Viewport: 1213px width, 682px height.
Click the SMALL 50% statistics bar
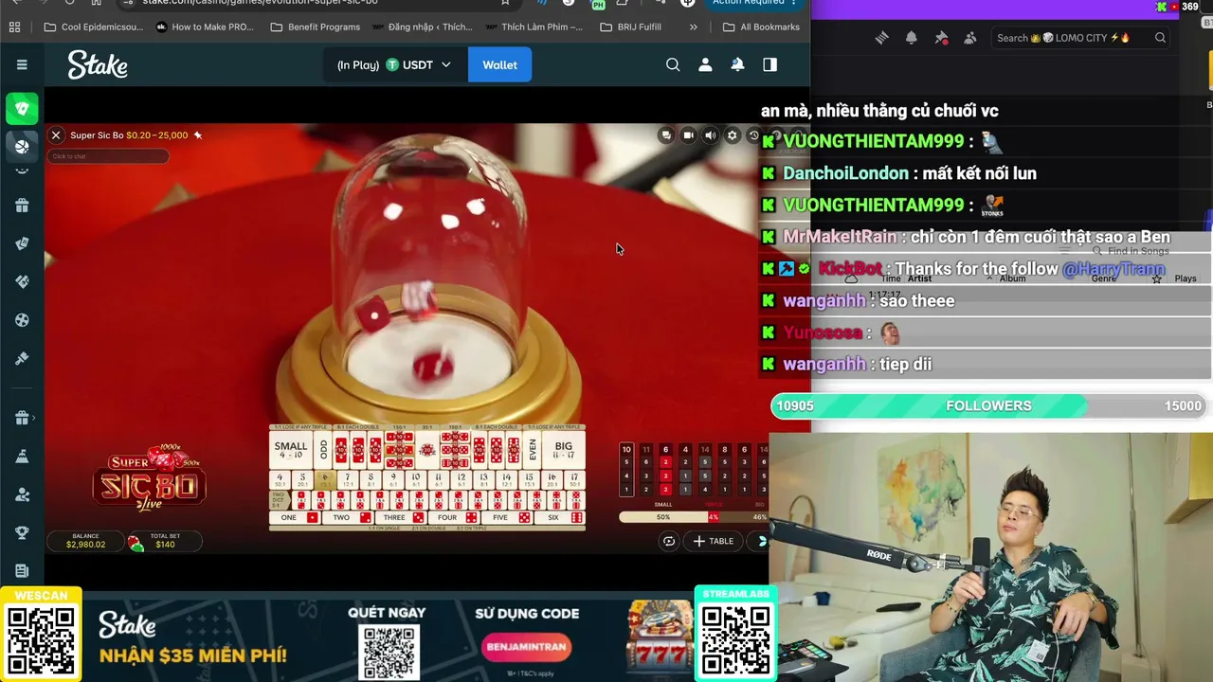pos(663,517)
